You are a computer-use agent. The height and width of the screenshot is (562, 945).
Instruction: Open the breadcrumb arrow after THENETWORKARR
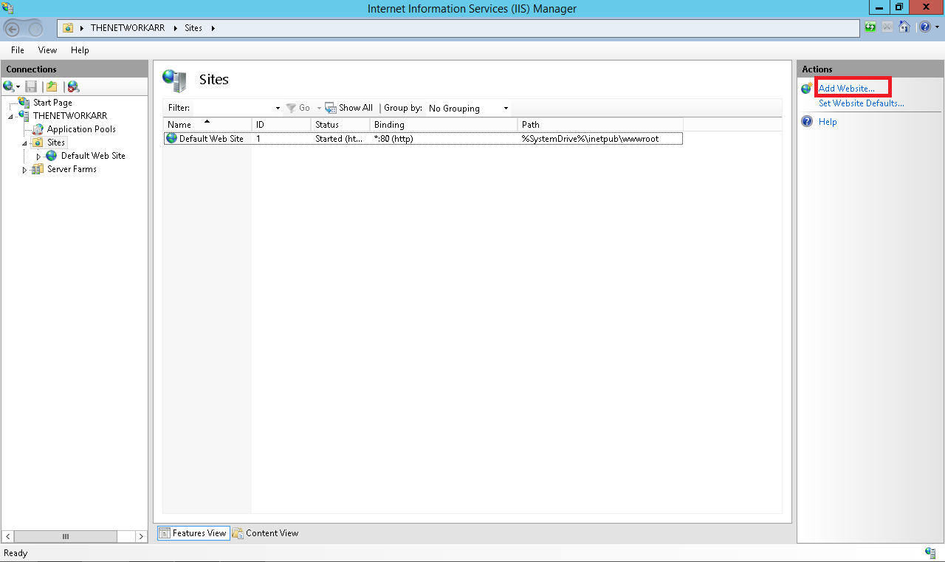click(176, 28)
